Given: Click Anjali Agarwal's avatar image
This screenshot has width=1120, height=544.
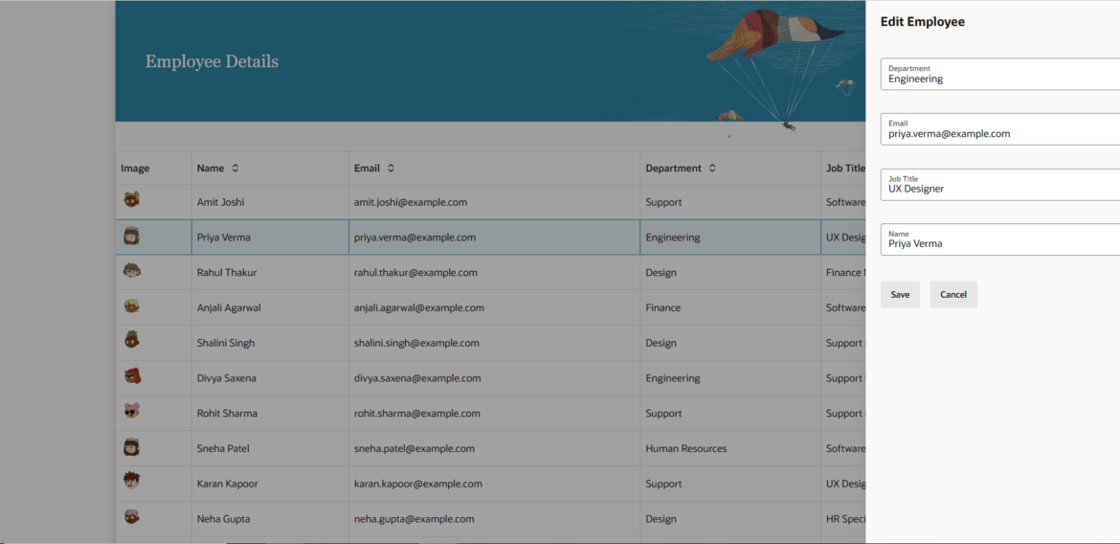Looking at the screenshot, I should pyautogui.click(x=131, y=306).
